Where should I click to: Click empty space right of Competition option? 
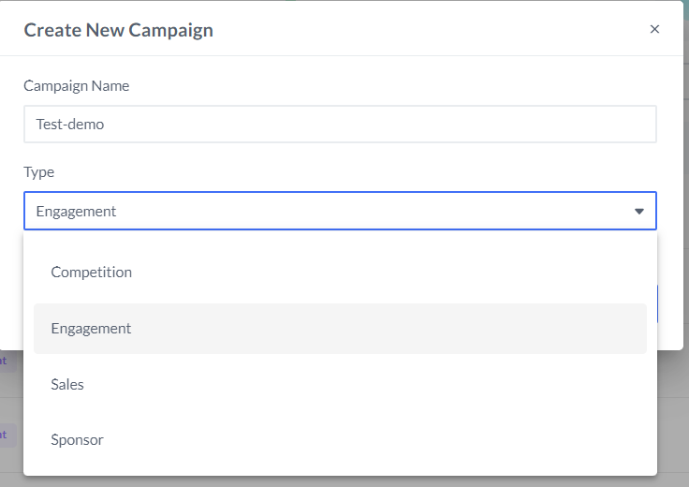tap(421, 273)
